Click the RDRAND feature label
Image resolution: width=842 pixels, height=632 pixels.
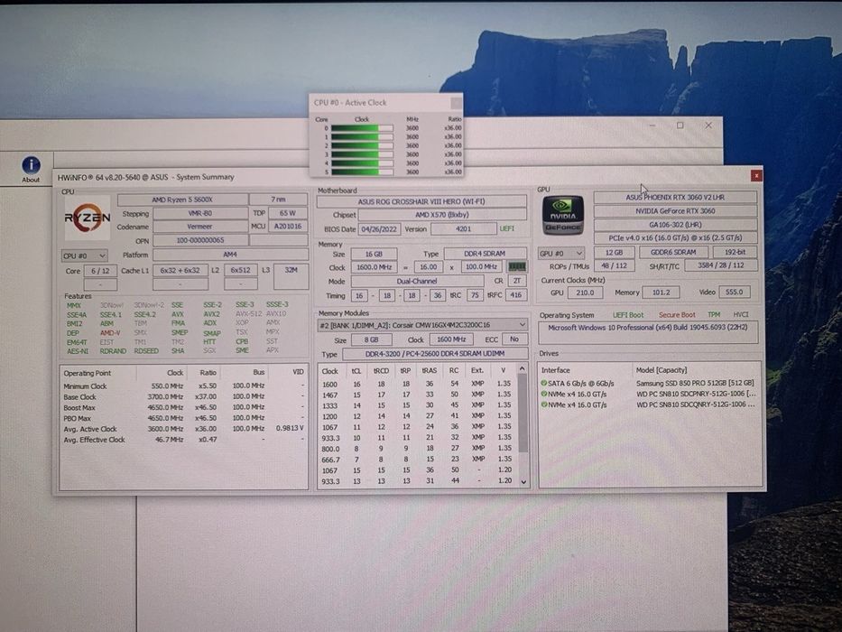click(113, 351)
